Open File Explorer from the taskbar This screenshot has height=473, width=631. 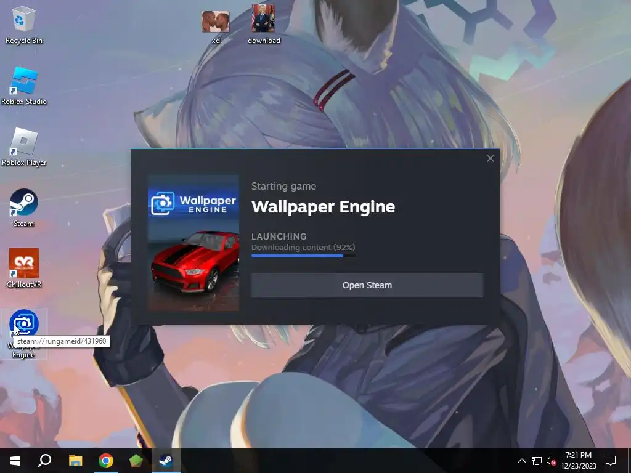point(75,461)
